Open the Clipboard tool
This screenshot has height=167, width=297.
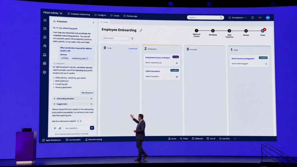(197, 139)
